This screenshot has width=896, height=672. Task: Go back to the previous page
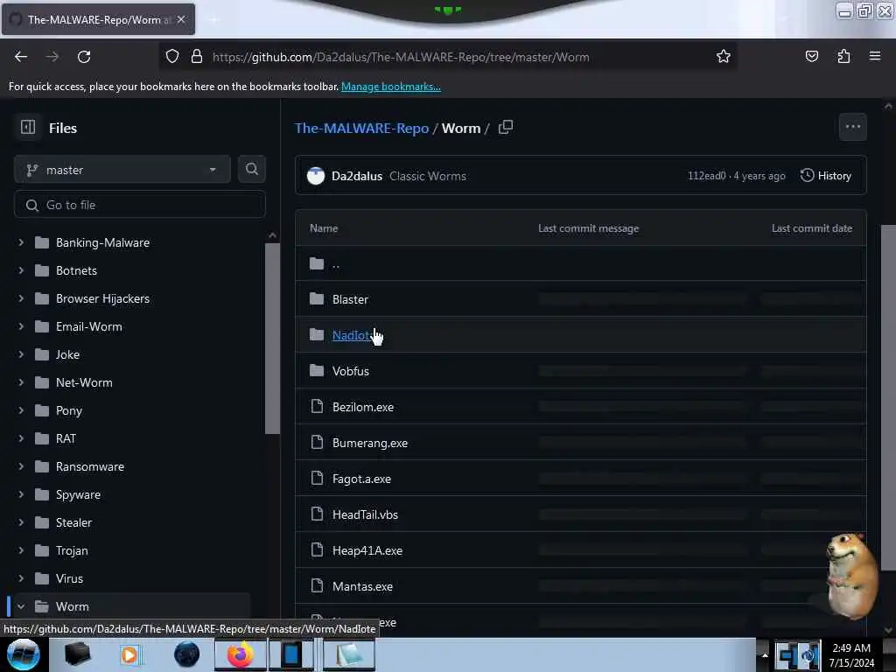point(21,57)
